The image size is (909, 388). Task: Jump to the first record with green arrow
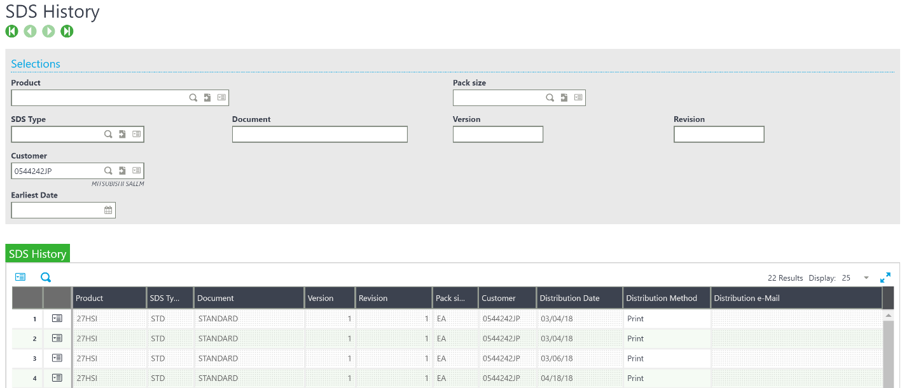point(11,30)
